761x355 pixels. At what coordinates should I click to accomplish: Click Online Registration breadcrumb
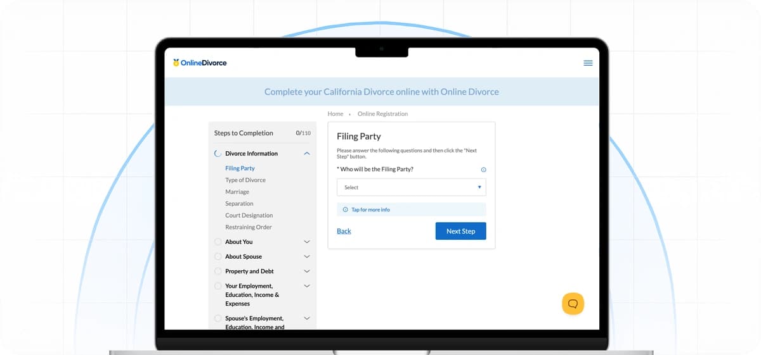[382, 114]
